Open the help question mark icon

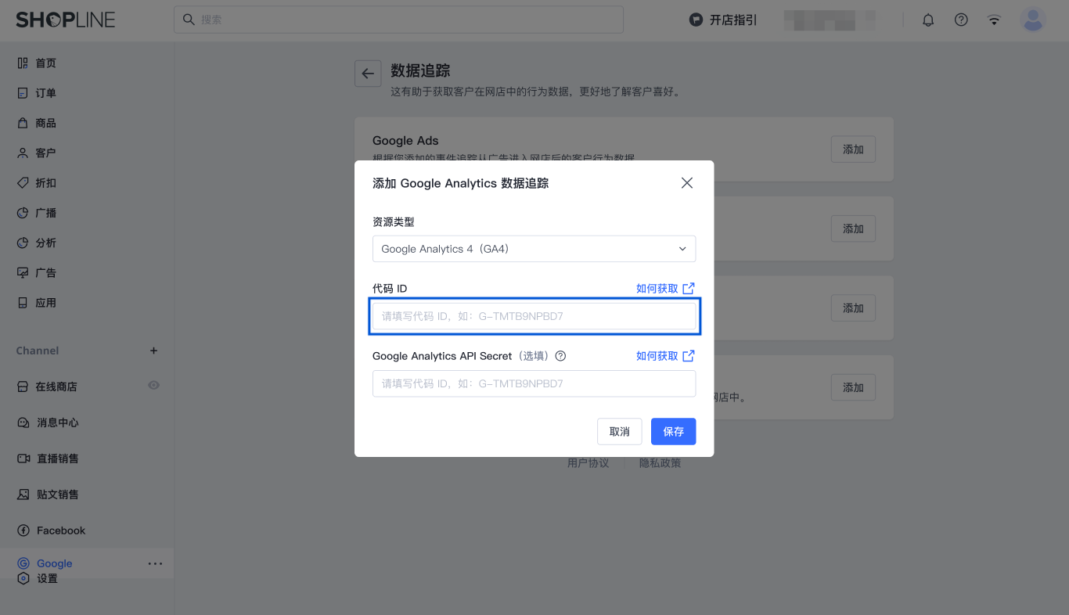click(x=961, y=20)
